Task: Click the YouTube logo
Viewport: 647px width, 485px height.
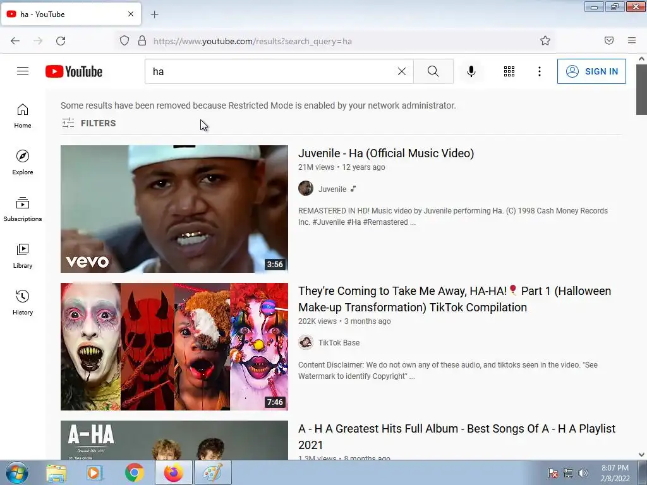Action: pos(74,71)
